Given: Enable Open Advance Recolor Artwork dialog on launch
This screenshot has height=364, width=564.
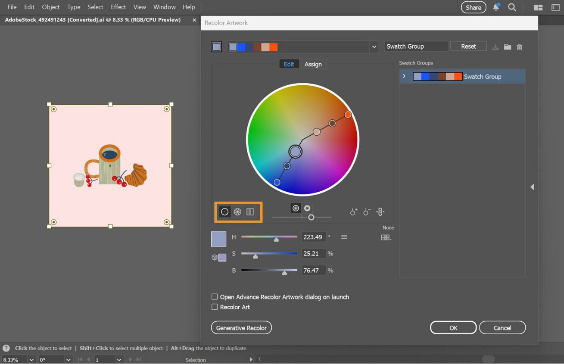Looking at the screenshot, I should coord(214,296).
